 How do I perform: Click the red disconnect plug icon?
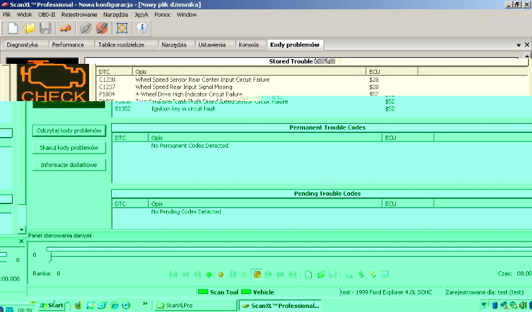click(102, 28)
